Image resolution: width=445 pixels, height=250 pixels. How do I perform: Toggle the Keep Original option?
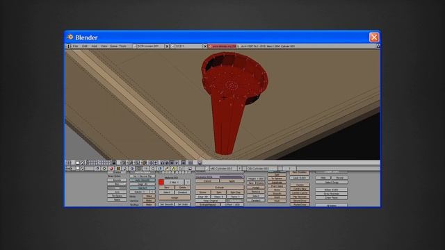coord(210,201)
